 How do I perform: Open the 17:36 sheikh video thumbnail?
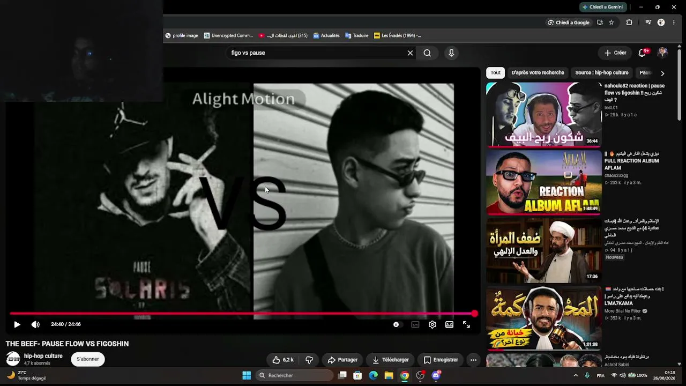[x=543, y=250]
